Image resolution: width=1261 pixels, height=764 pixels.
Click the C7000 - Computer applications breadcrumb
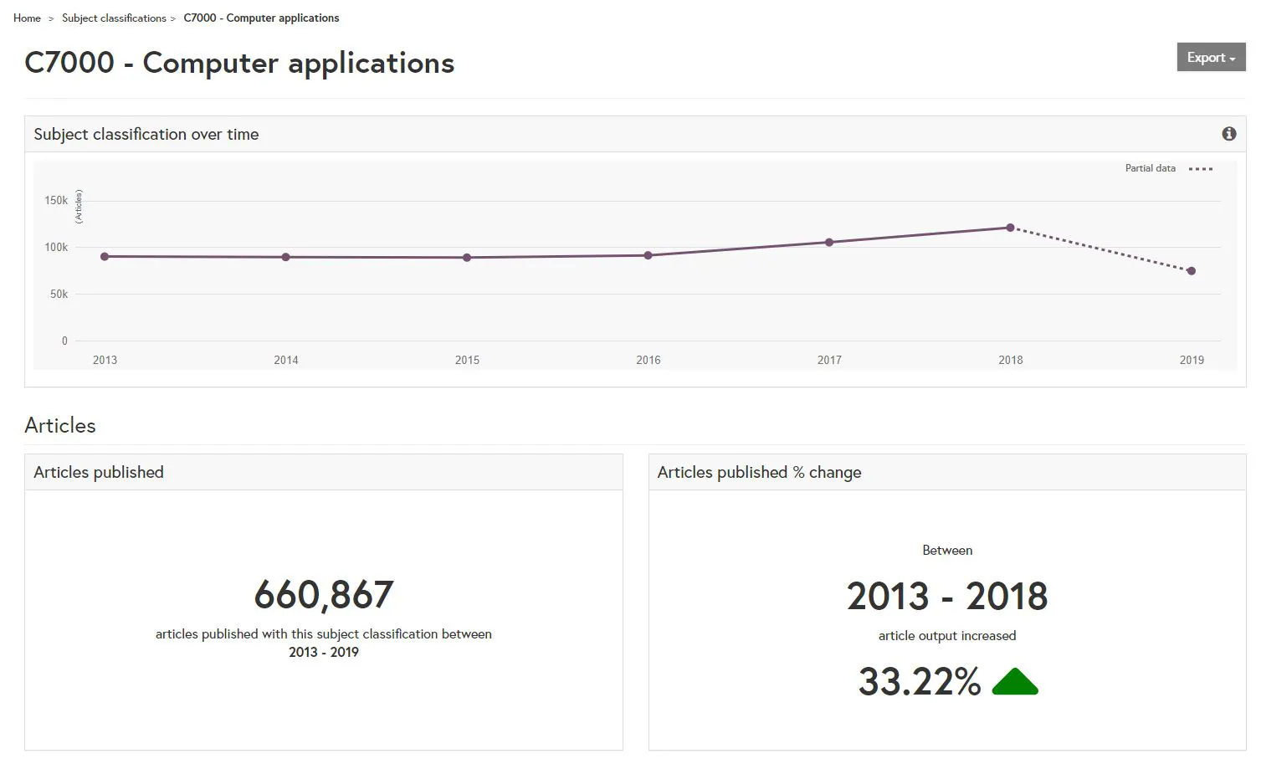click(x=261, y=18)
